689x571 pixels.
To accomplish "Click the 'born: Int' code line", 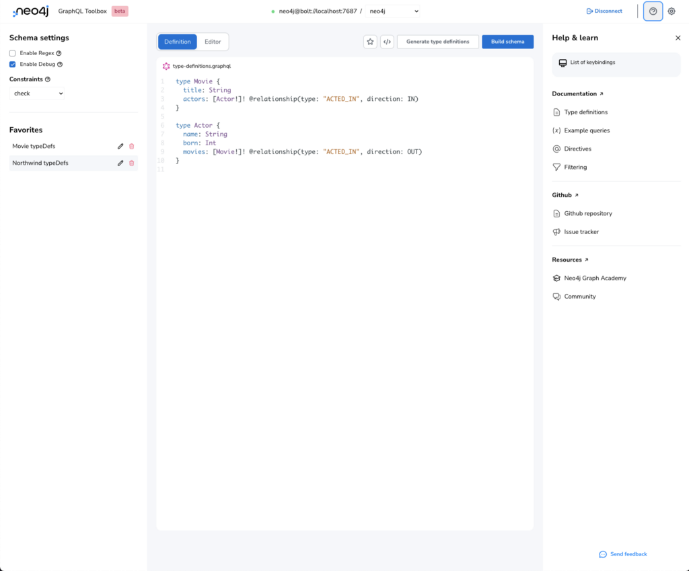I will [x=199, y=143].
